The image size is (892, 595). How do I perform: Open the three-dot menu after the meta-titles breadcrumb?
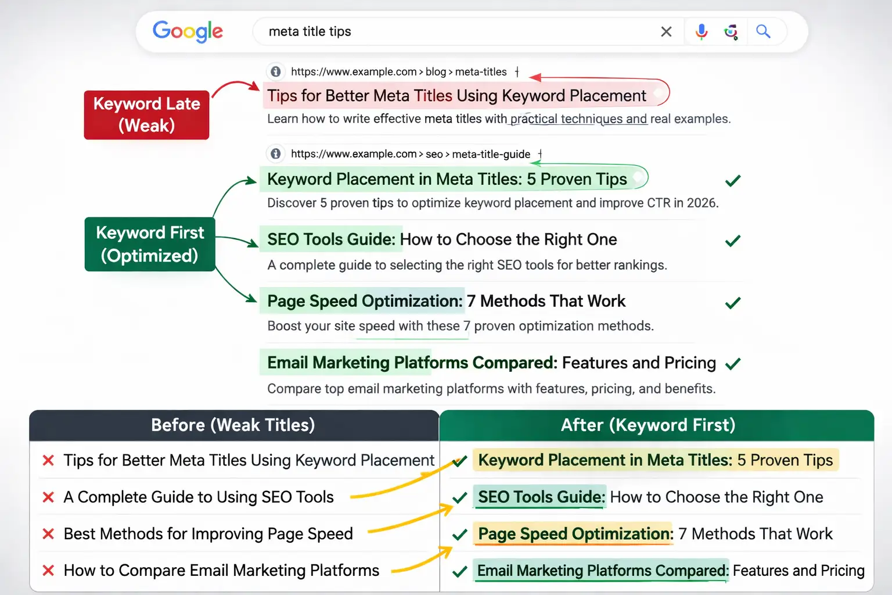(x=517, y=71)
